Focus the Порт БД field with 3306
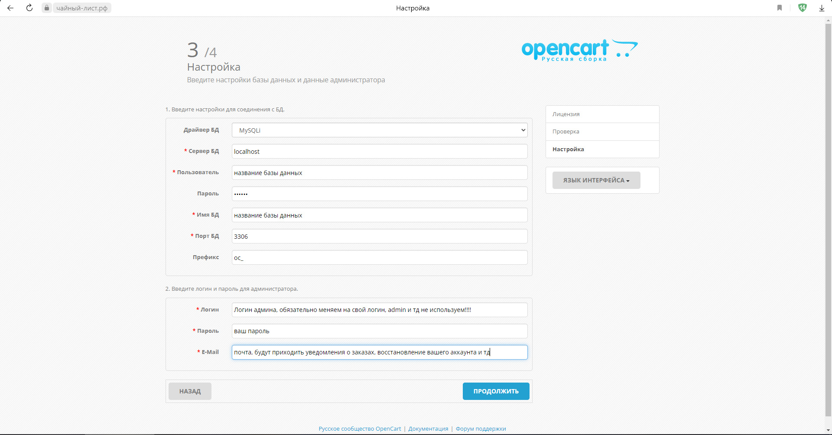 [380, 236]
